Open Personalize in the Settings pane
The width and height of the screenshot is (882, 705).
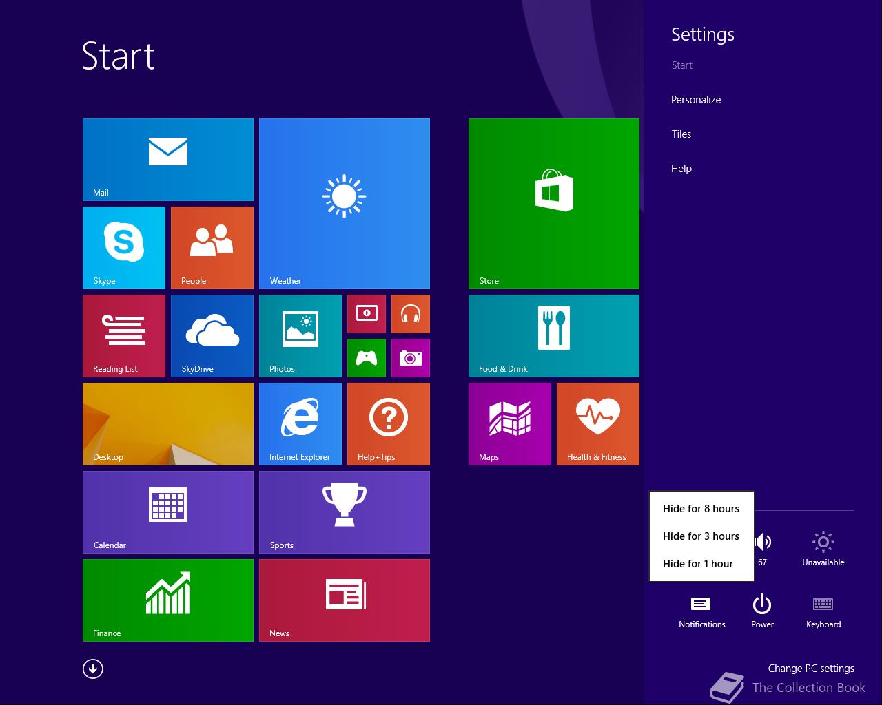tap(696, 100)
